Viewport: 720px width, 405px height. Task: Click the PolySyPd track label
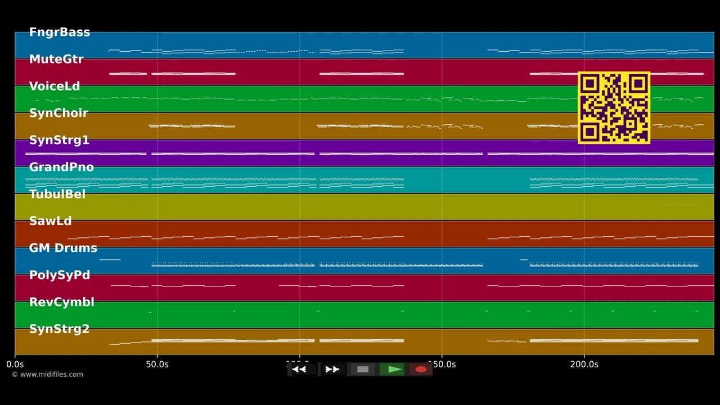(x=60, y=275)
